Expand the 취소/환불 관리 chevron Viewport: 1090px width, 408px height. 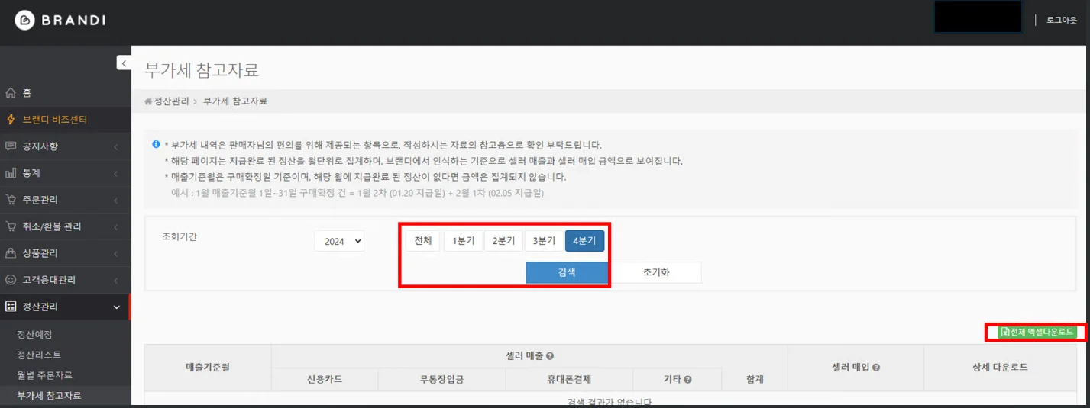tap(115, 226)
